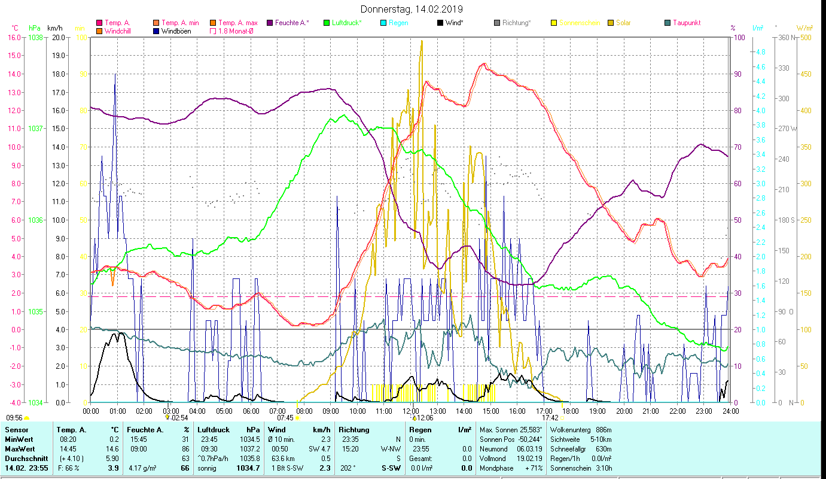Viewport: 826px width, 479px height.
Task: Click the solar noon marker beside 12:06
Action: pyautogui.click(x=414, y=418)
